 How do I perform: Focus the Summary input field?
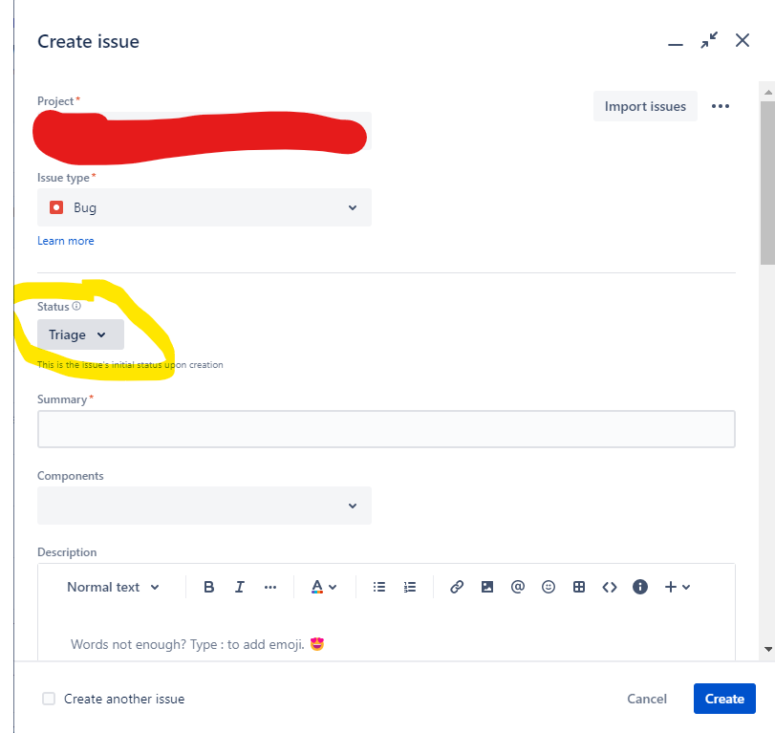386,429
